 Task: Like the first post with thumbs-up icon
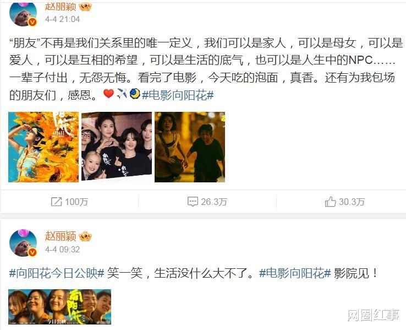[331, 202]
